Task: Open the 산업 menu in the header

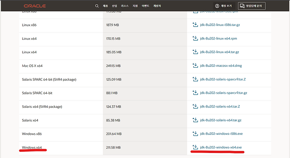Action: point(114,6)
